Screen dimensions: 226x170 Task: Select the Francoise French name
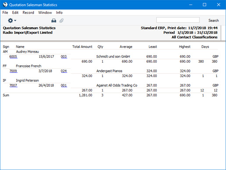click(28, 66)
